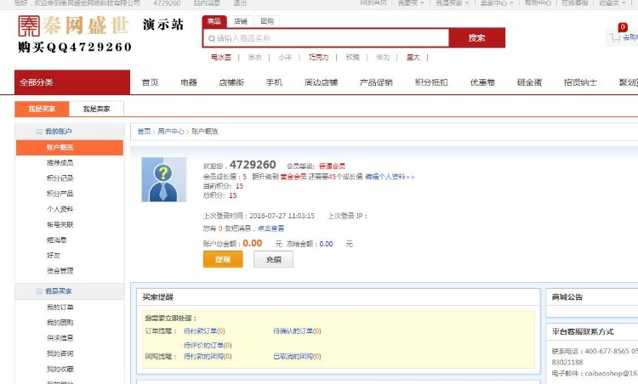638x384 pixels.
Task: Select 我的订单 in the sidebar
Action: [x=60, y=308]
